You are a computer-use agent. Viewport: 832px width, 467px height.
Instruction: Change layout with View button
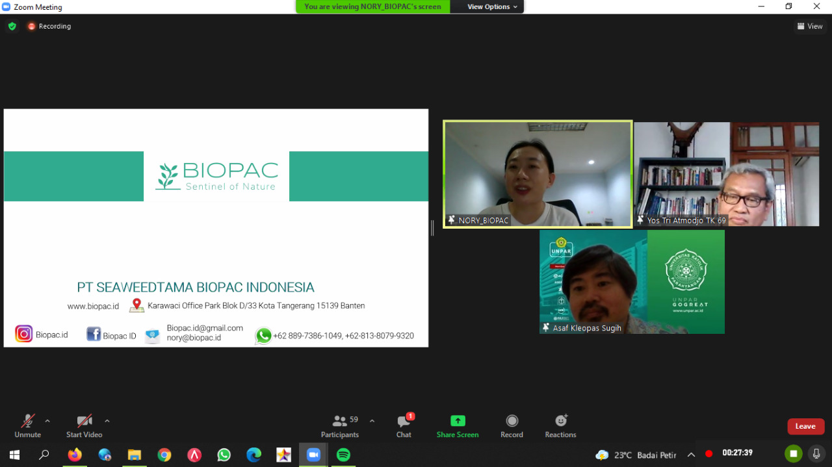810,26
